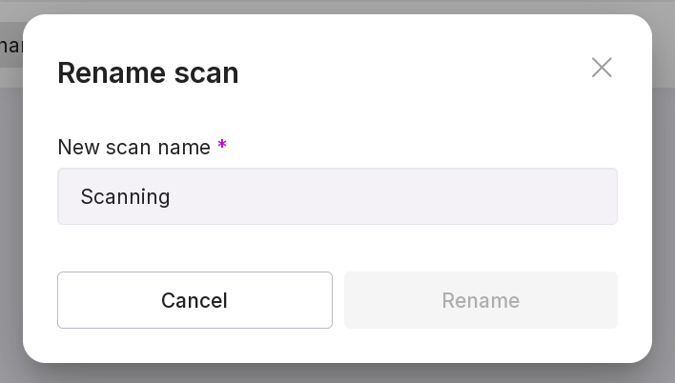Click the dimmed backdrop right of the dialog
The height and width of the screenshot is (383, 675).
pyautogui.click(x=664, y=191)
